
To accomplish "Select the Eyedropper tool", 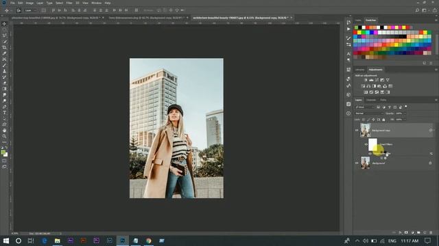I will pyautogui.click(x=4, y=53).
